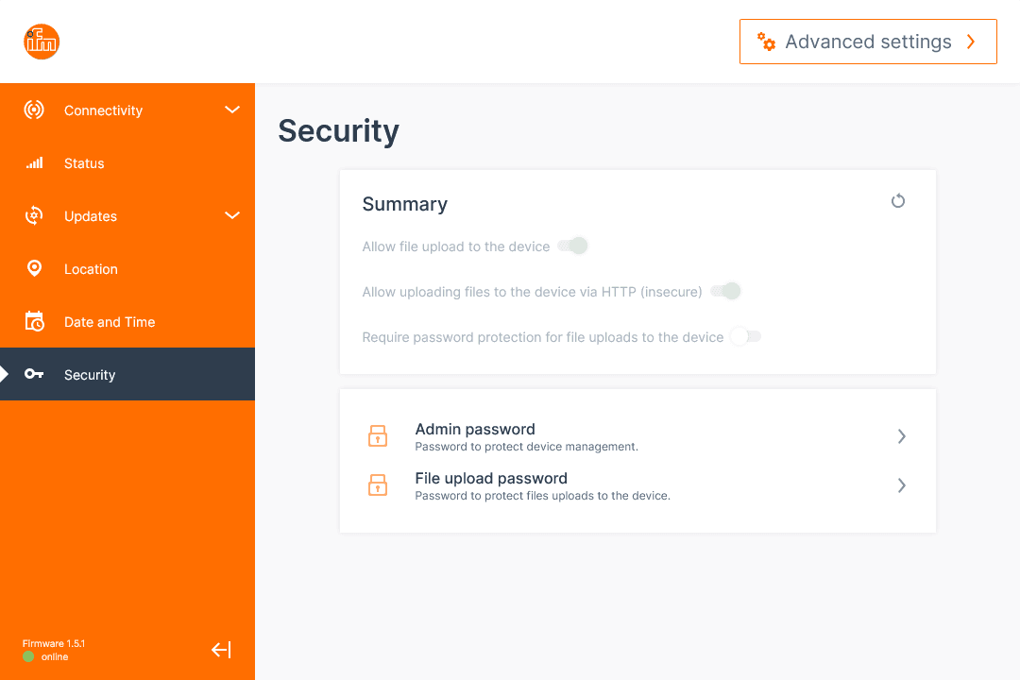Image resolution: width=1020 pixels, height=680 pixels.
Task: Click the Admin password title
Action: (x=475, y=430)
